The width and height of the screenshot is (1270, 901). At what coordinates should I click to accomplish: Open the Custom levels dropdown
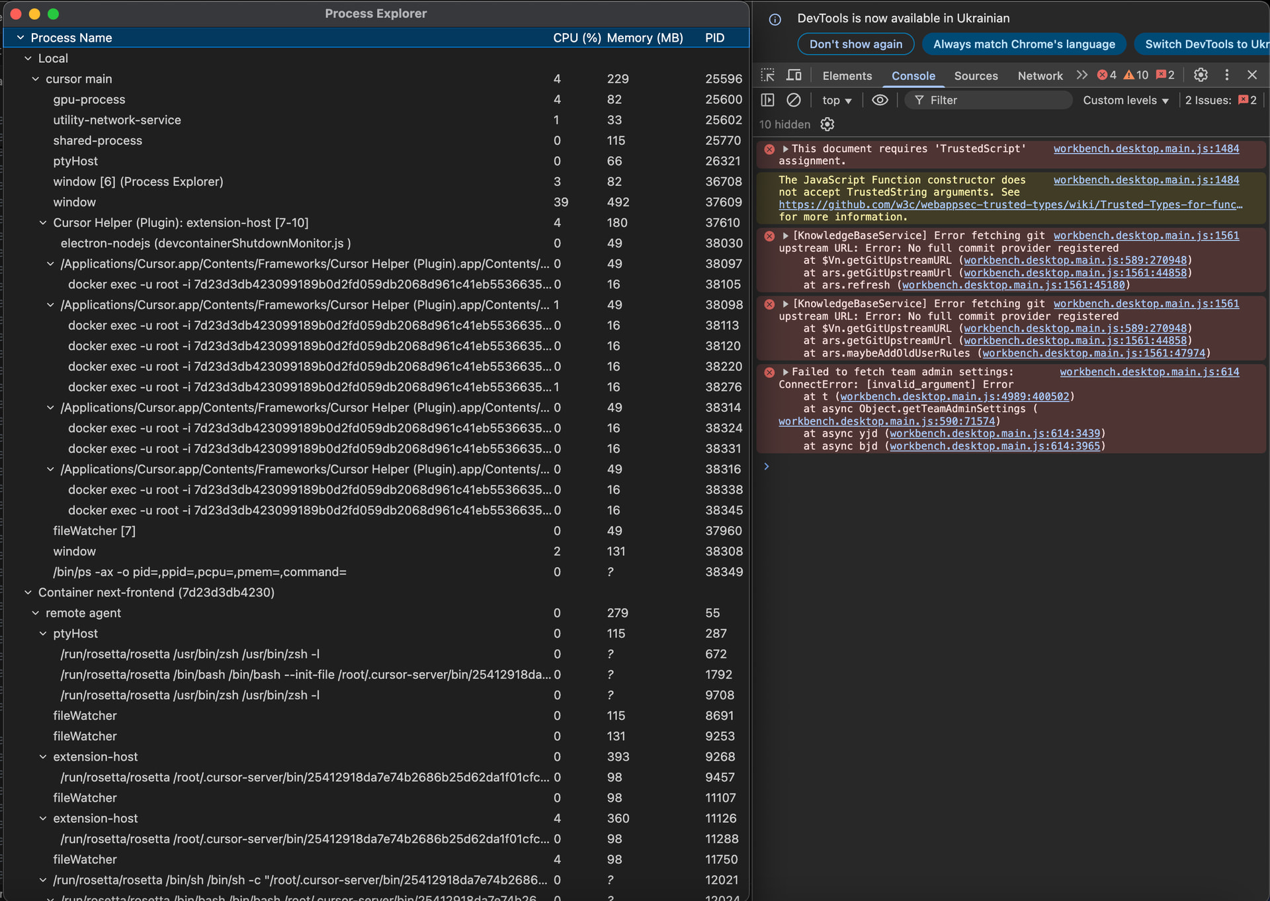(1125, 101)
